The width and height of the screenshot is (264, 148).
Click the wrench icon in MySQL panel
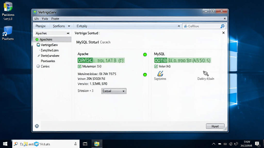(x=206, y=73)
